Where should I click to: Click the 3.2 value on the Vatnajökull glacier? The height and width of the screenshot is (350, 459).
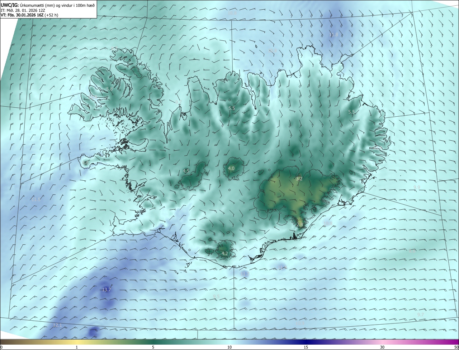[299, 179]
